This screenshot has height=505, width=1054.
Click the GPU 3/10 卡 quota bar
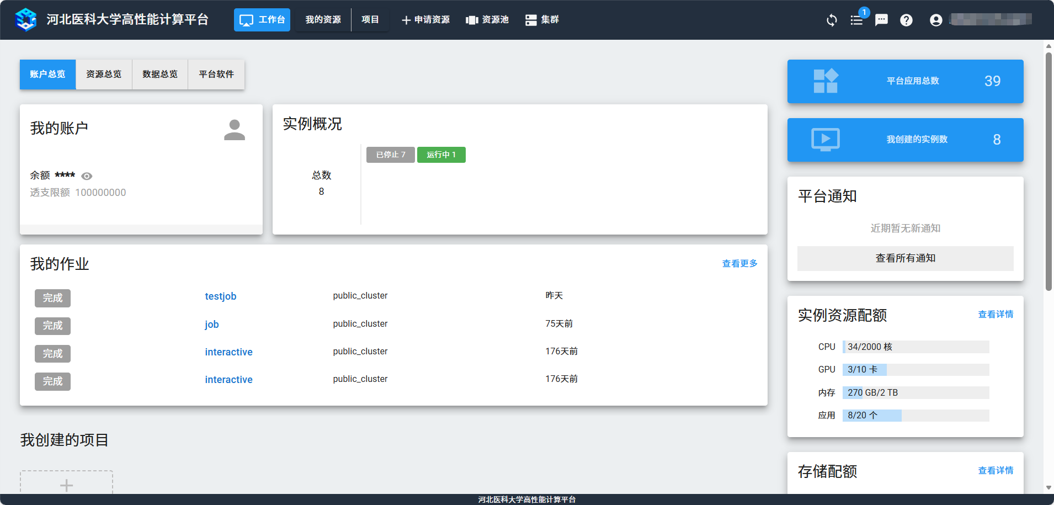pyautogui.click(x=915, y=370)
